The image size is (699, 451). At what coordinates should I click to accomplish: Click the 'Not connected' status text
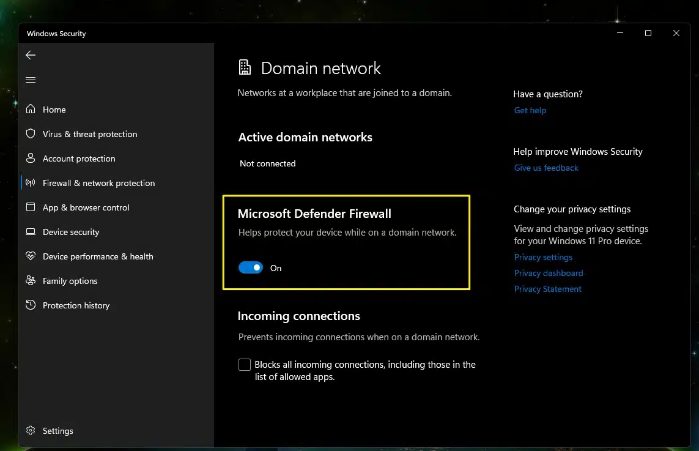point(267,163)
